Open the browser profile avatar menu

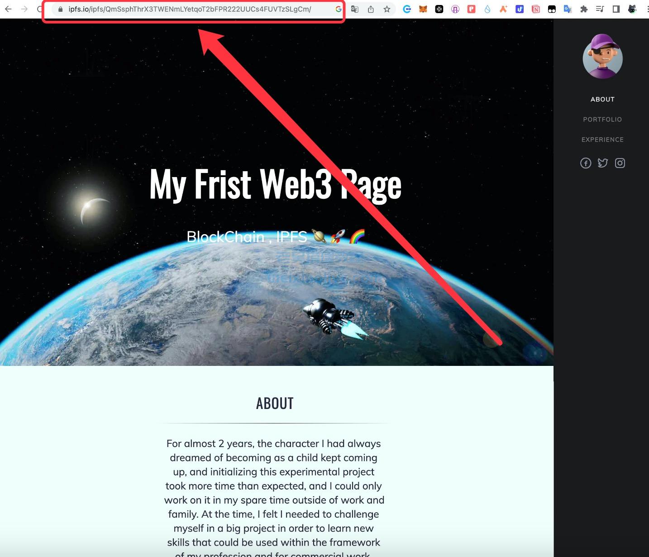pos(632,9)
